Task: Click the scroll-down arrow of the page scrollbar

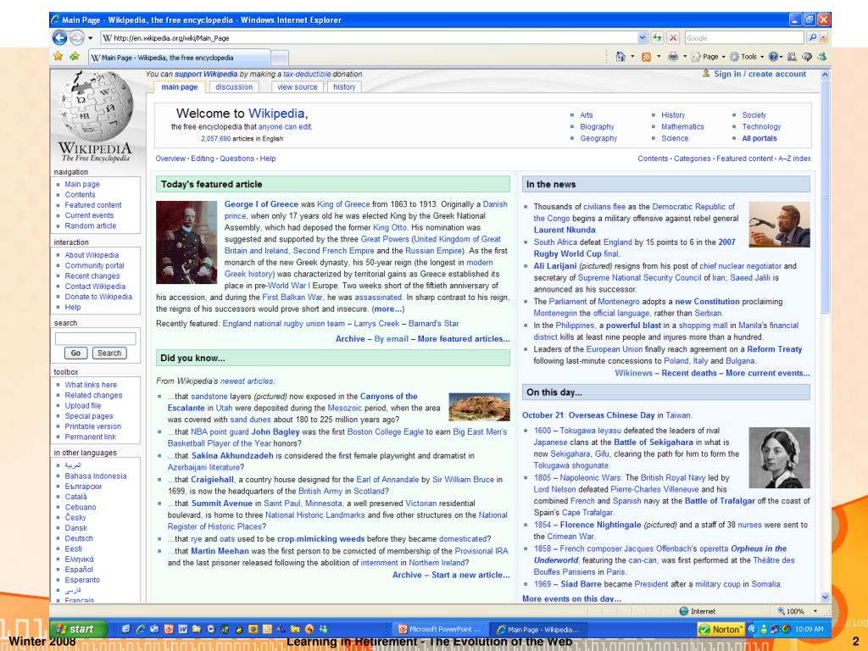Action: pyautogui.click(x=826, y=598)
